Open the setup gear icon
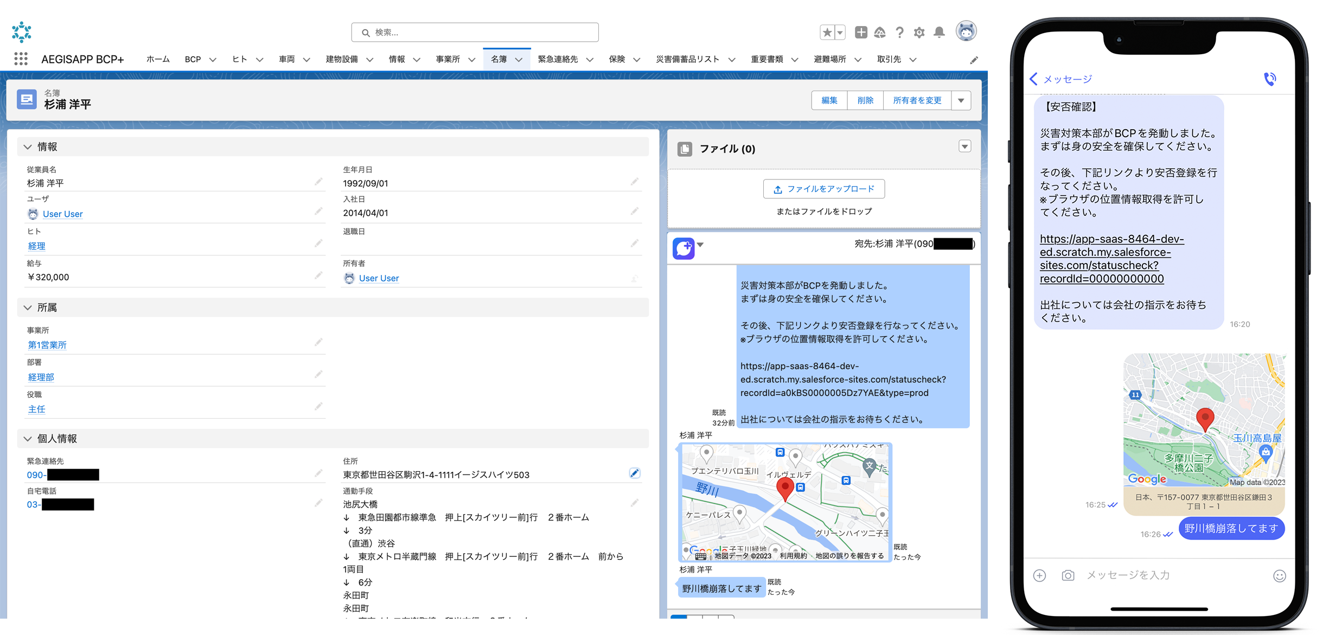 point(919,33)
